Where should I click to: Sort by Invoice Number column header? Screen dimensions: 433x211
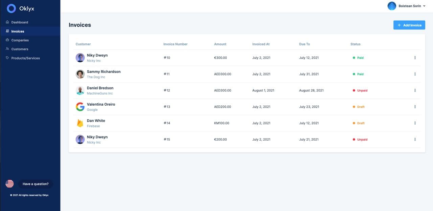(175, 44)
